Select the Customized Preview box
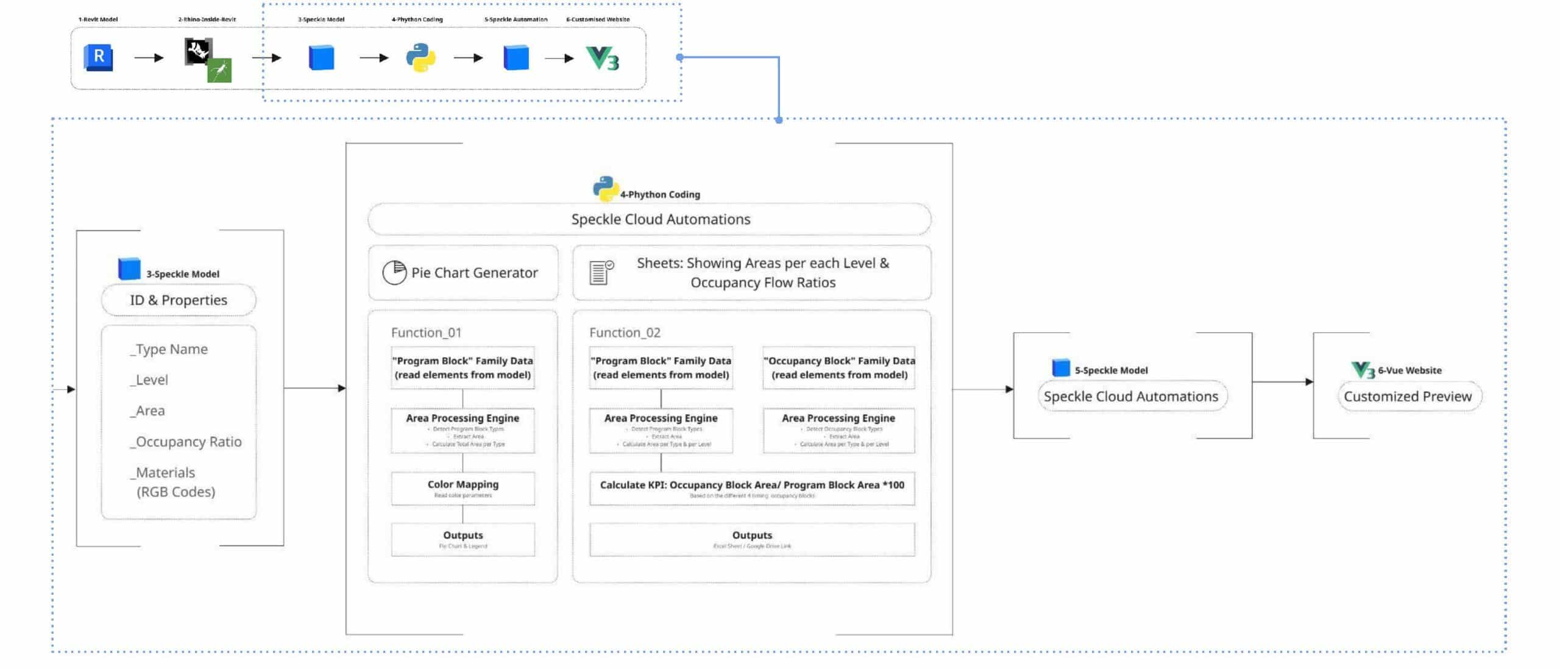 coord(1409,397)
